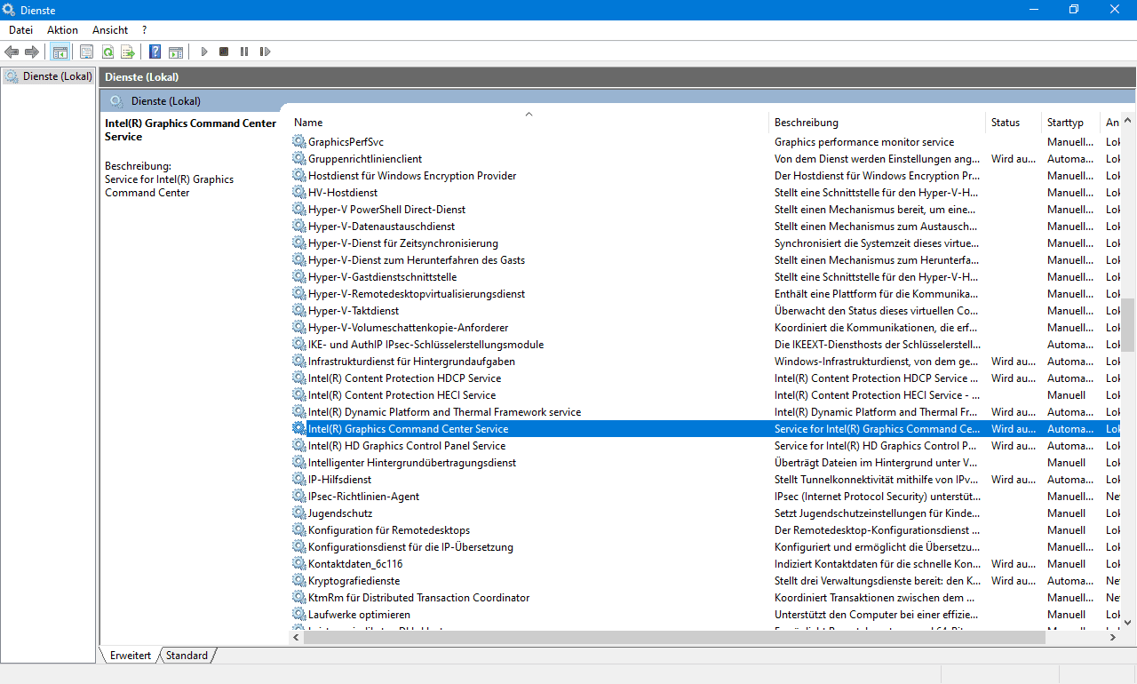Sort by the Name column header
Image resolution: width=1137 pixels, height=684 pixels.
pos(529,123)
